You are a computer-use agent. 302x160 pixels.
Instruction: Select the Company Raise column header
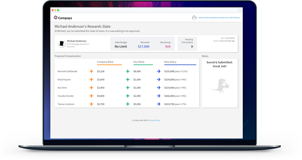click(105, 62)
